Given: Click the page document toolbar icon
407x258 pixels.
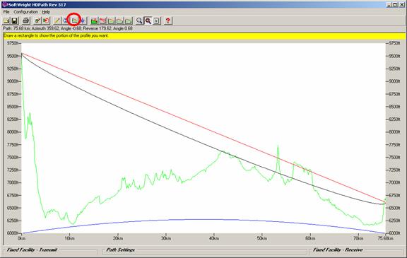Looking at the screenshot, I should tap(156, 20).
